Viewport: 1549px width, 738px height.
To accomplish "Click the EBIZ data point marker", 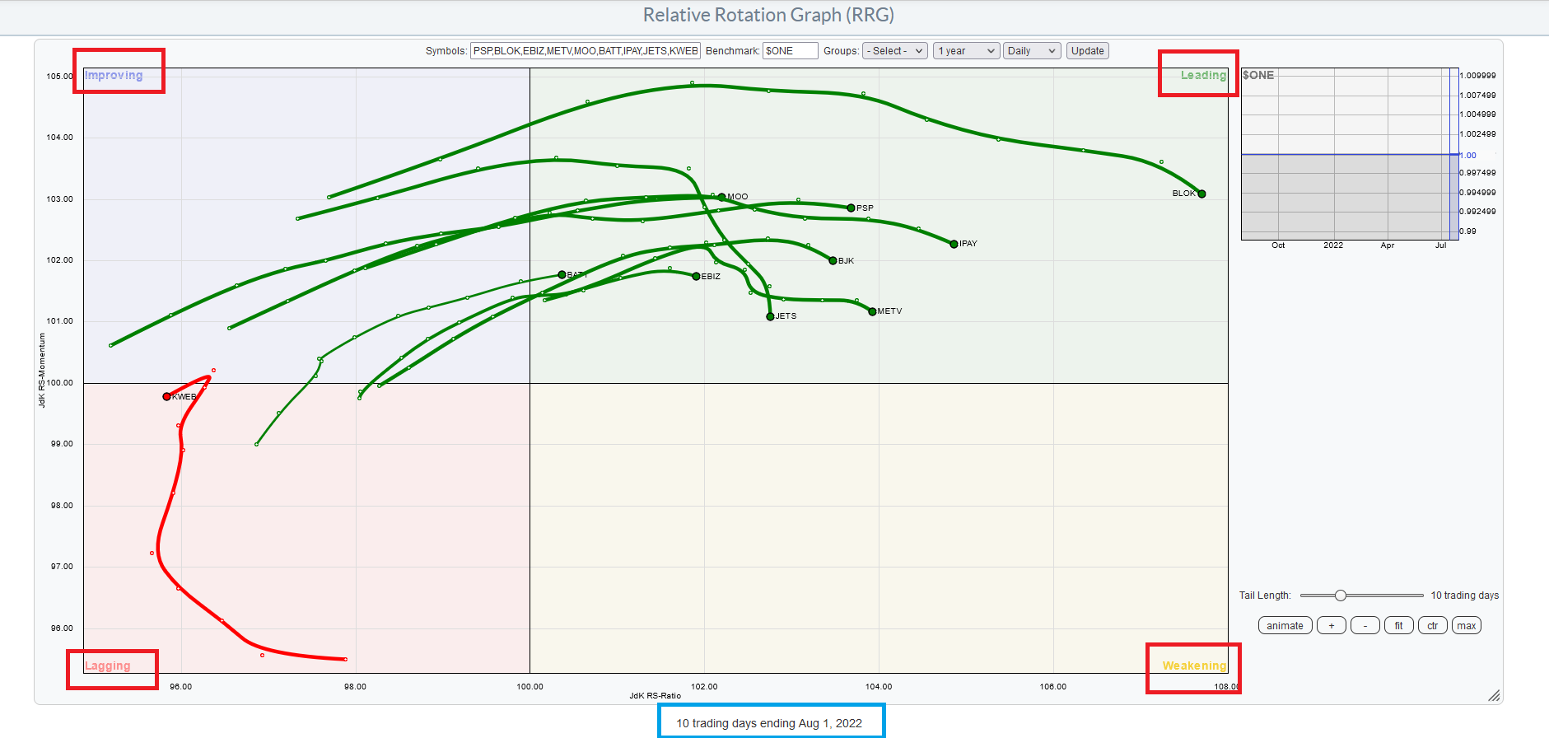I will pyautogui.click(x=696, y=276).
